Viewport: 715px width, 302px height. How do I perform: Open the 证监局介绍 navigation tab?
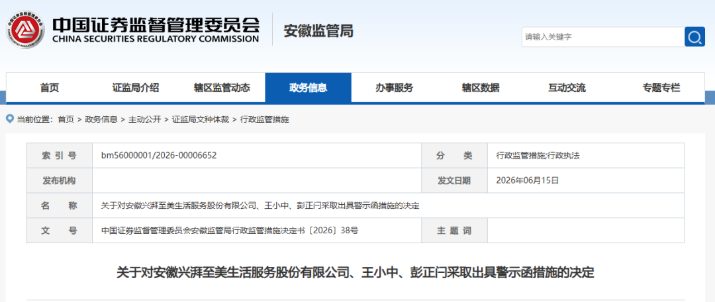[136, 88]
